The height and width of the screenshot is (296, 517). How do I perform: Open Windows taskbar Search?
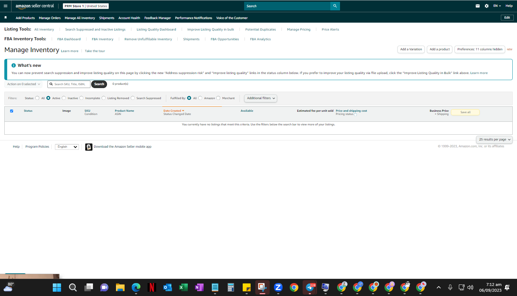pyautogui.click(x=73, y=287)
